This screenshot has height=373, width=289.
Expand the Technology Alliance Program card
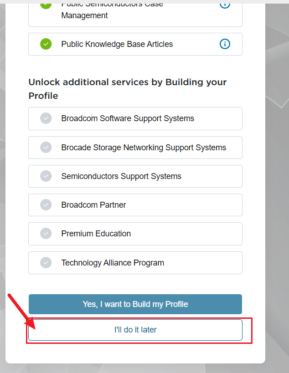pyautogui.click(x=135, y=262)
